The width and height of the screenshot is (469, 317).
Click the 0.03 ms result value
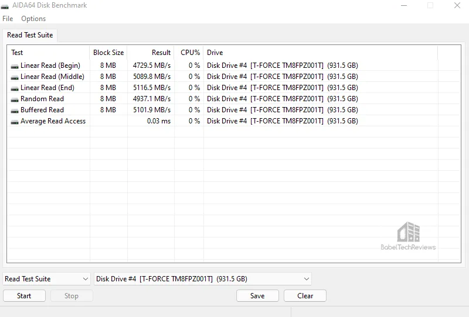[159, 121]
